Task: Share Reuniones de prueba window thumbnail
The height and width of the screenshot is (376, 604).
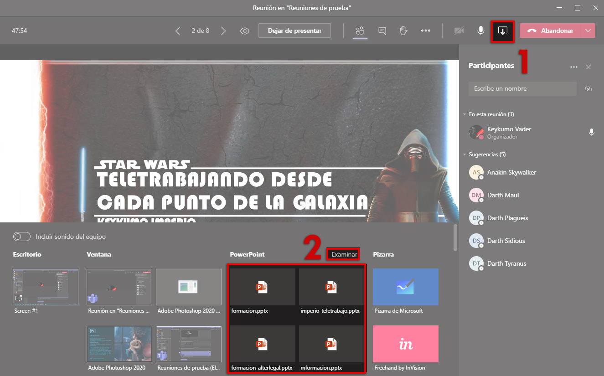Action: (x=189, y=344)
